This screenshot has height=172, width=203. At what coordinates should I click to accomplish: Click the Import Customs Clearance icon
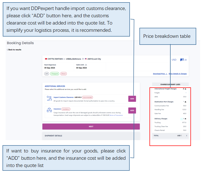click(49, 98)
